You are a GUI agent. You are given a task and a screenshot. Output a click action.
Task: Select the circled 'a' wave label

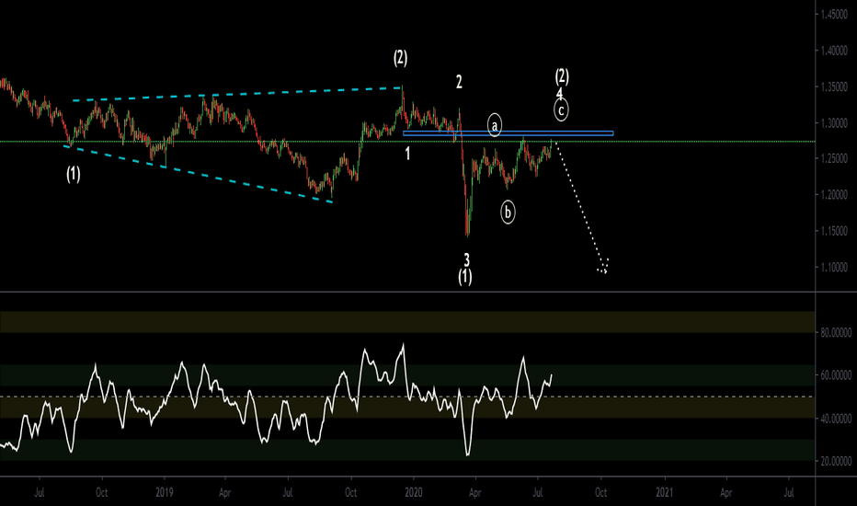pos(495,126)
